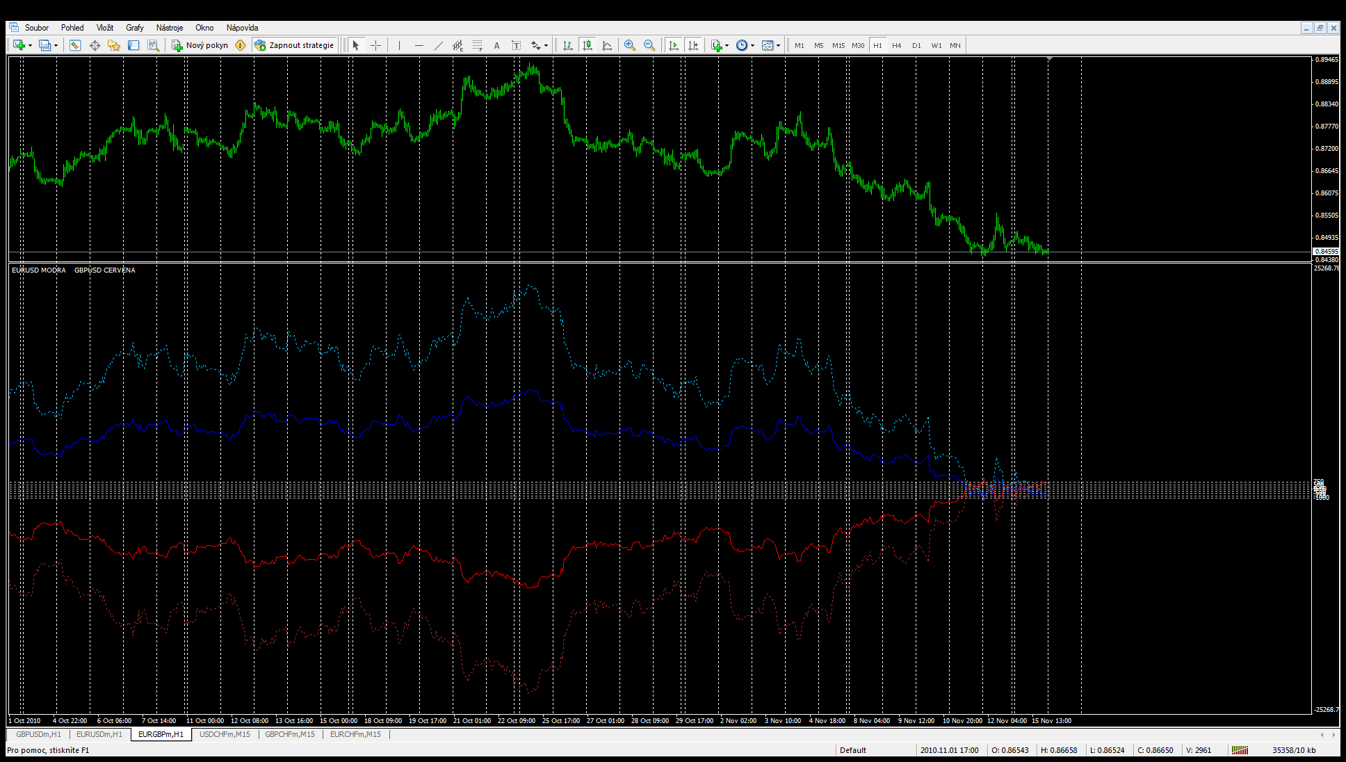The image size is (1346, 762).
Task: Expand the chart templates dropdown
Action: 778,46
